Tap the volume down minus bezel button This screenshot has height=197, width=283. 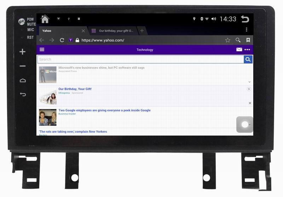(x=23, y=66)
